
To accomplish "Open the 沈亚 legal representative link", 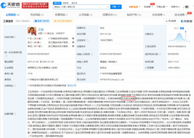I will tap(41, 29).
